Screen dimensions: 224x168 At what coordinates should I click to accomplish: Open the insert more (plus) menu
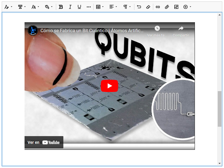point(187,7)
